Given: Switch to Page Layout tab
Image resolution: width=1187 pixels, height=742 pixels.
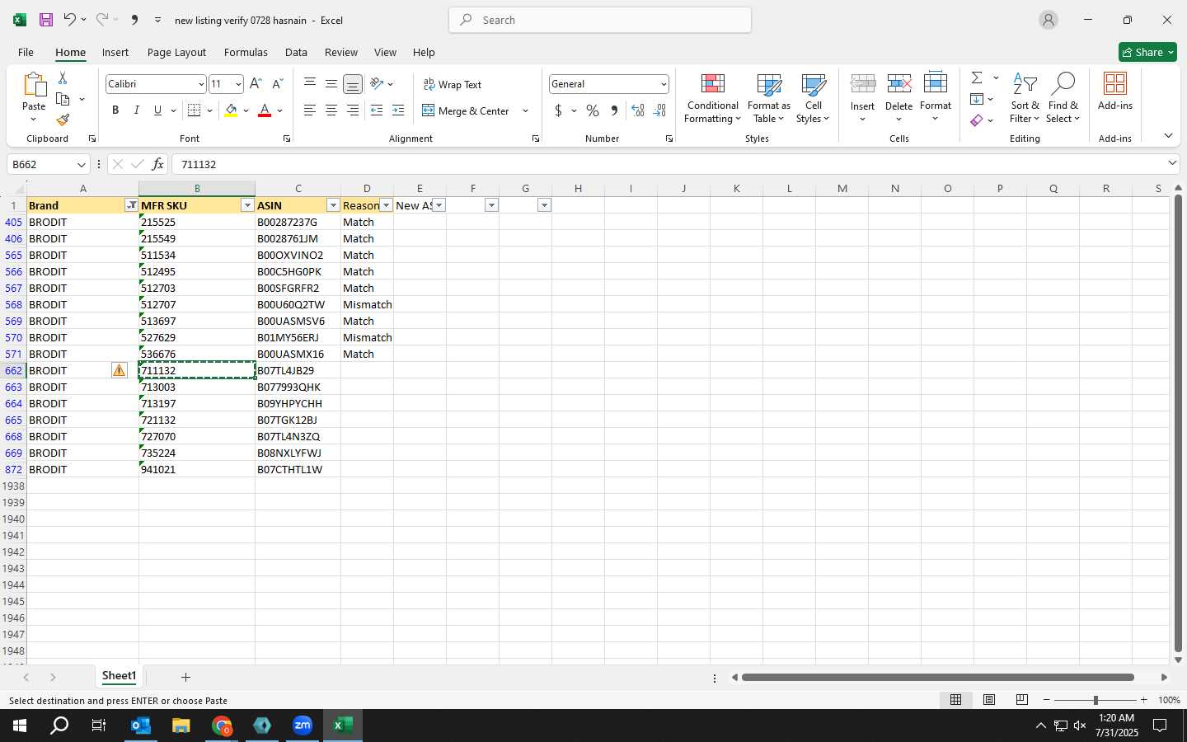Looking at the screenshot, I should (176, 52).
